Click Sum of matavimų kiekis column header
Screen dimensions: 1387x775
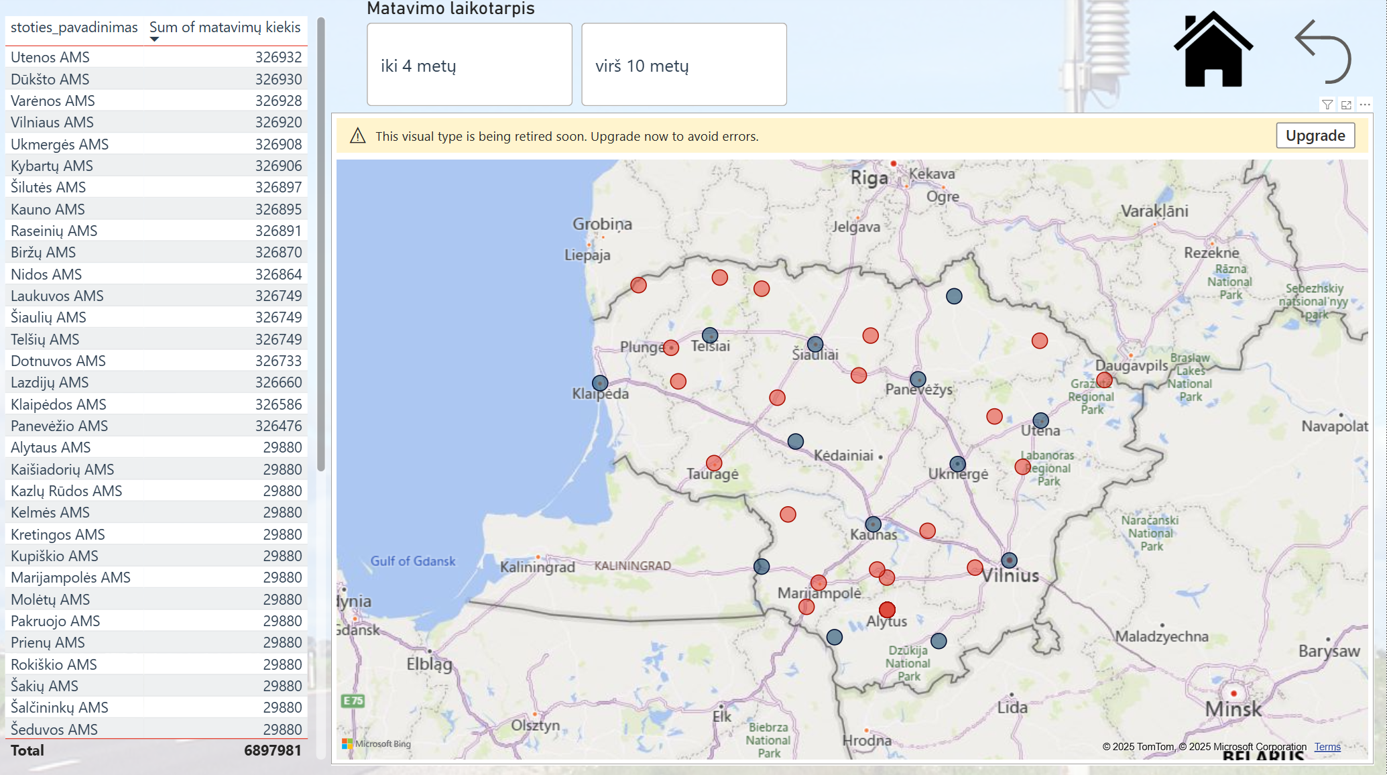(225, 27)
